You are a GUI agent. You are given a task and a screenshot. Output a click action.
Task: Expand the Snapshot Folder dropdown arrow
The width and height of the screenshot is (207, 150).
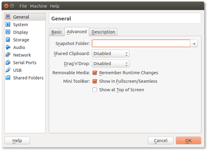(x=194, y=44)
